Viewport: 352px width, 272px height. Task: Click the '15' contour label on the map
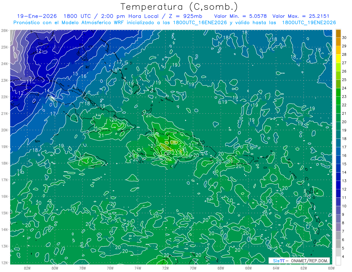coord(75,74)
